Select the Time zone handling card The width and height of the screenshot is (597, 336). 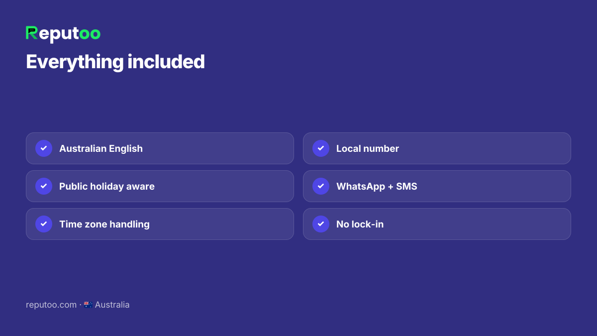click(160, 224)
